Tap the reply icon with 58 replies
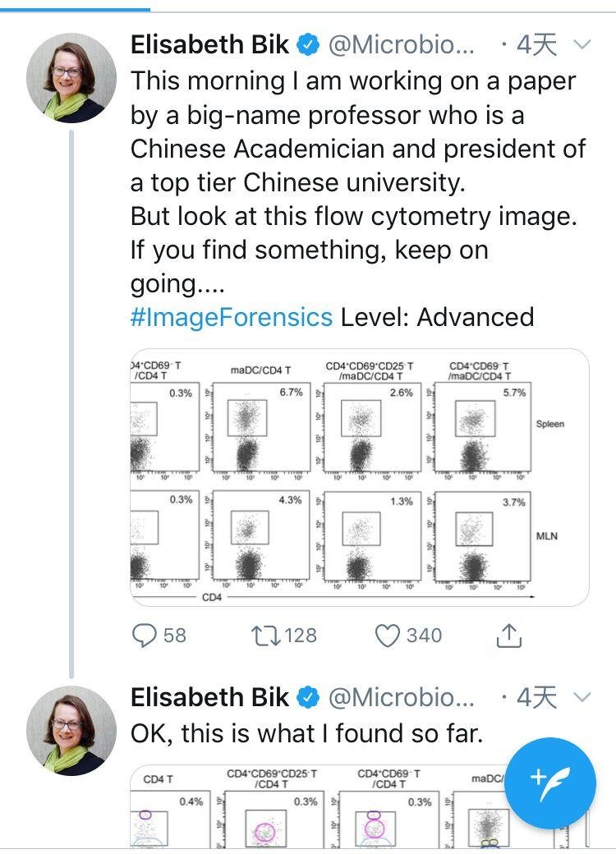Screen dimensions: 616x854 145,635
